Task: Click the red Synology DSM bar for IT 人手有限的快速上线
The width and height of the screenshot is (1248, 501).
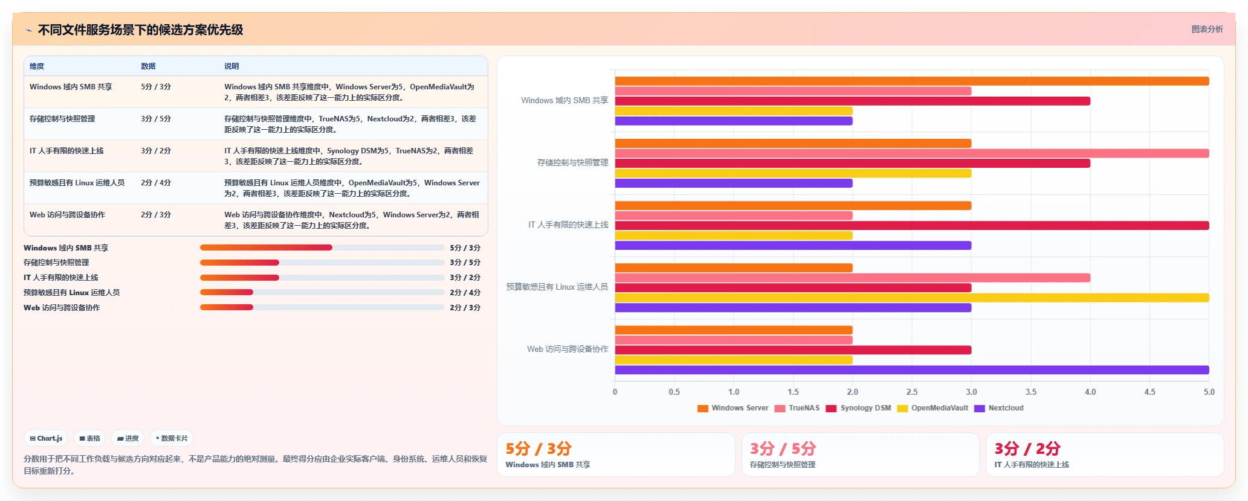Action: coord(912,226)
